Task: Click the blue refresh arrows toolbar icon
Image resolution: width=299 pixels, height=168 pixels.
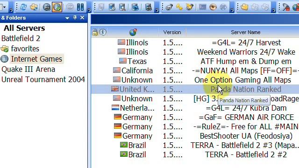Action: point(23,7)
